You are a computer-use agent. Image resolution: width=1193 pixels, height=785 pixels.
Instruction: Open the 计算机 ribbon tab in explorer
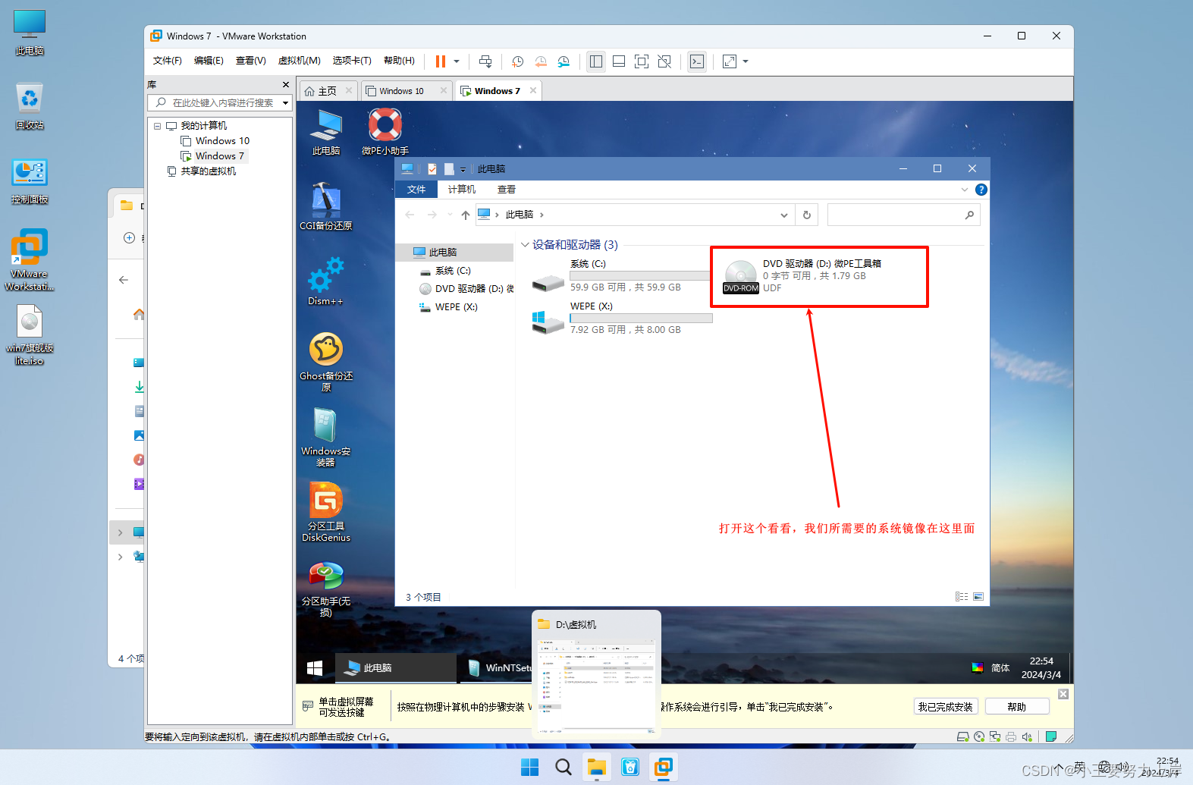tap(462, 190)
